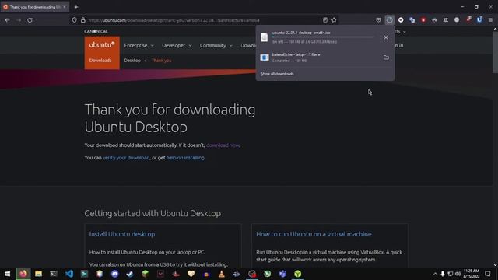Image resolution: width=498 pixels, height=280 pixels.
Task: Click the page vertical scrollbar thumb
Action: (495, 52)
